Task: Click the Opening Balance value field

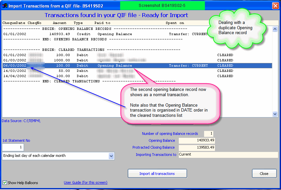Action: click(197, 140)
